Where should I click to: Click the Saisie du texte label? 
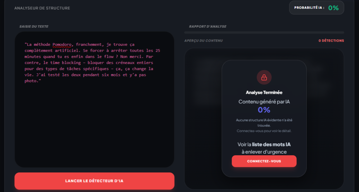click(x=34, y=27)
